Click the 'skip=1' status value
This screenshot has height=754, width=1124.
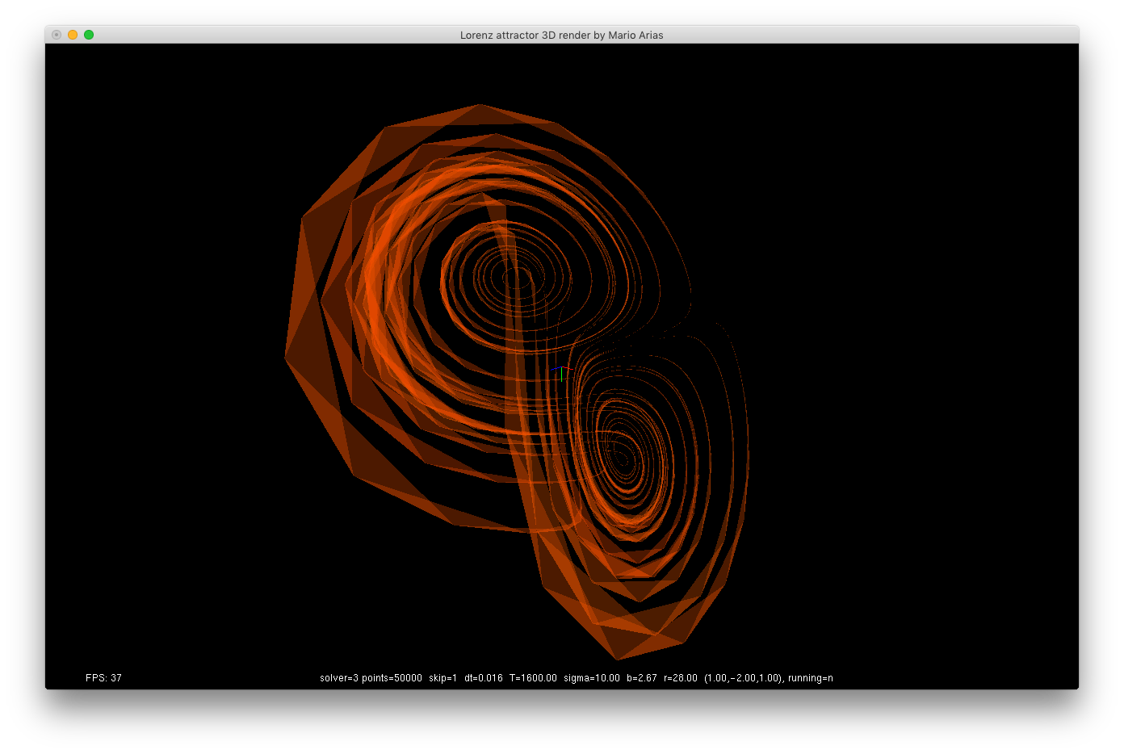443,678
